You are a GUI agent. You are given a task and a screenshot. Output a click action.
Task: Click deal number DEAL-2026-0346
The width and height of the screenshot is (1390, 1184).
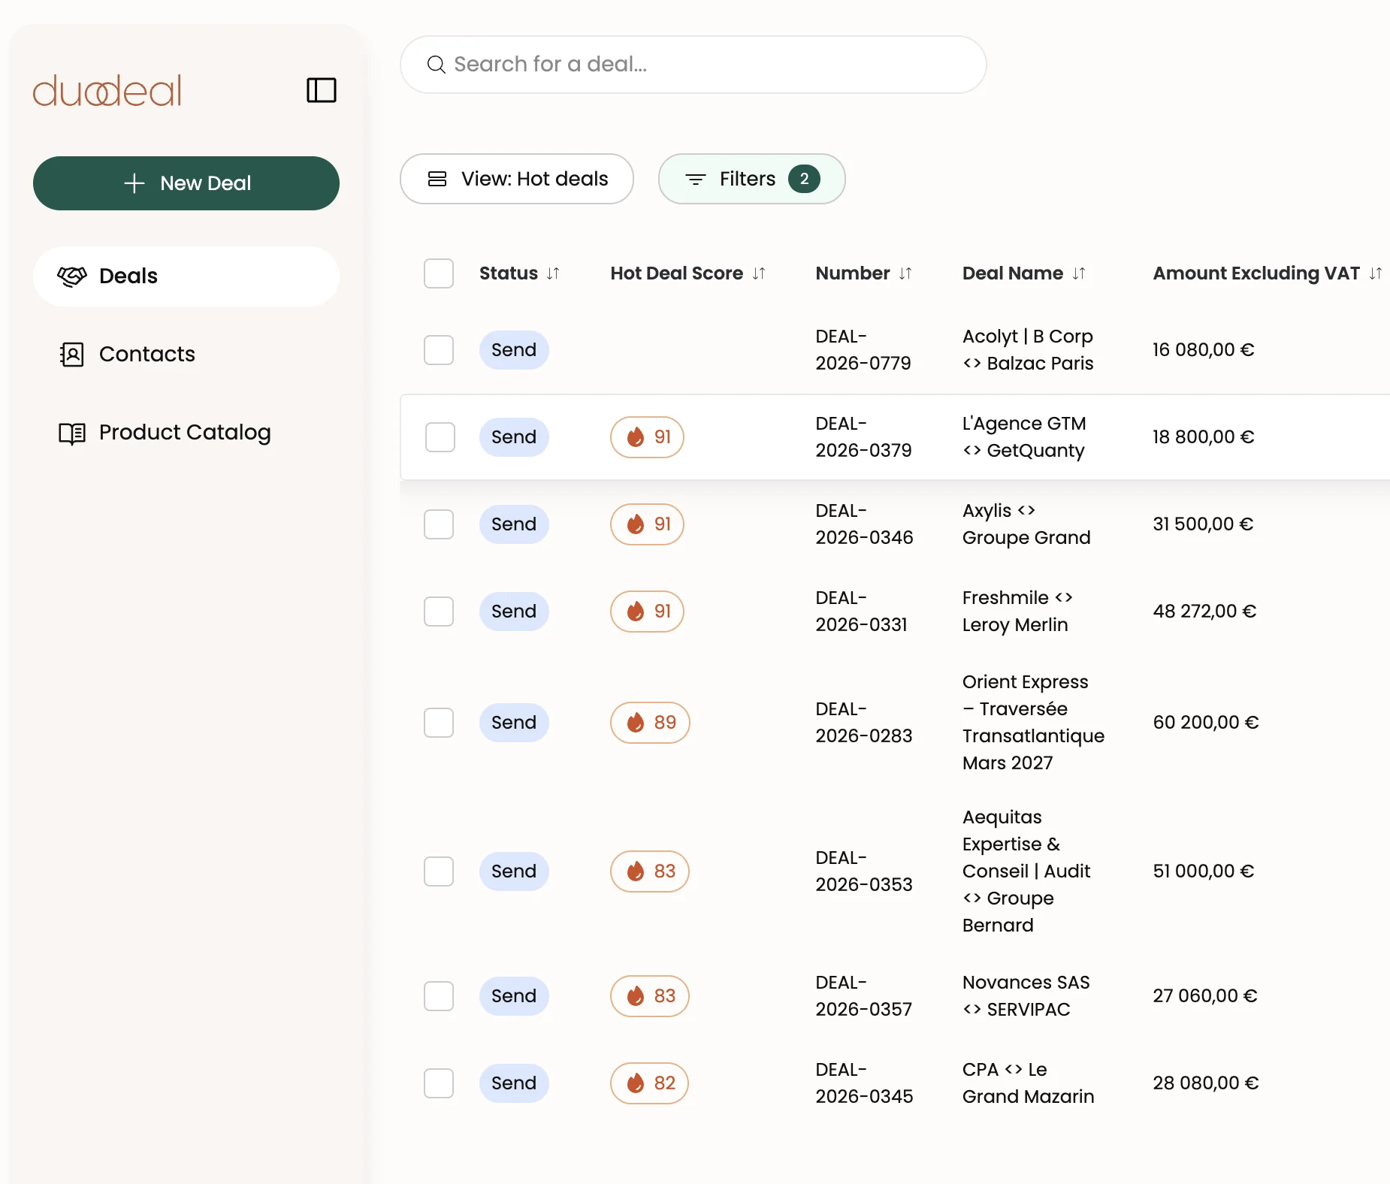pos(865,524)
